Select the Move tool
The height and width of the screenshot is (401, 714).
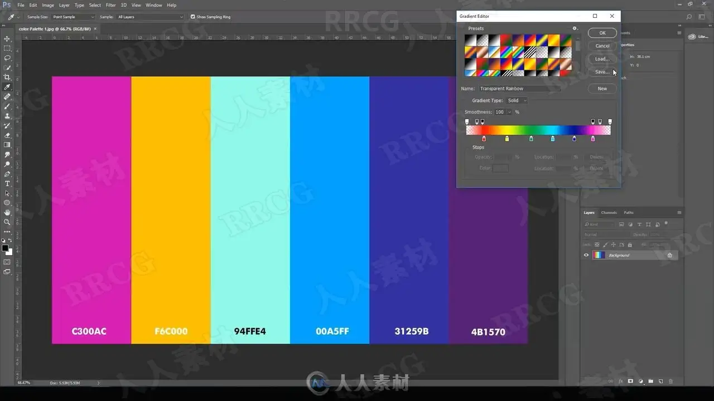click(x=7, y=38)
